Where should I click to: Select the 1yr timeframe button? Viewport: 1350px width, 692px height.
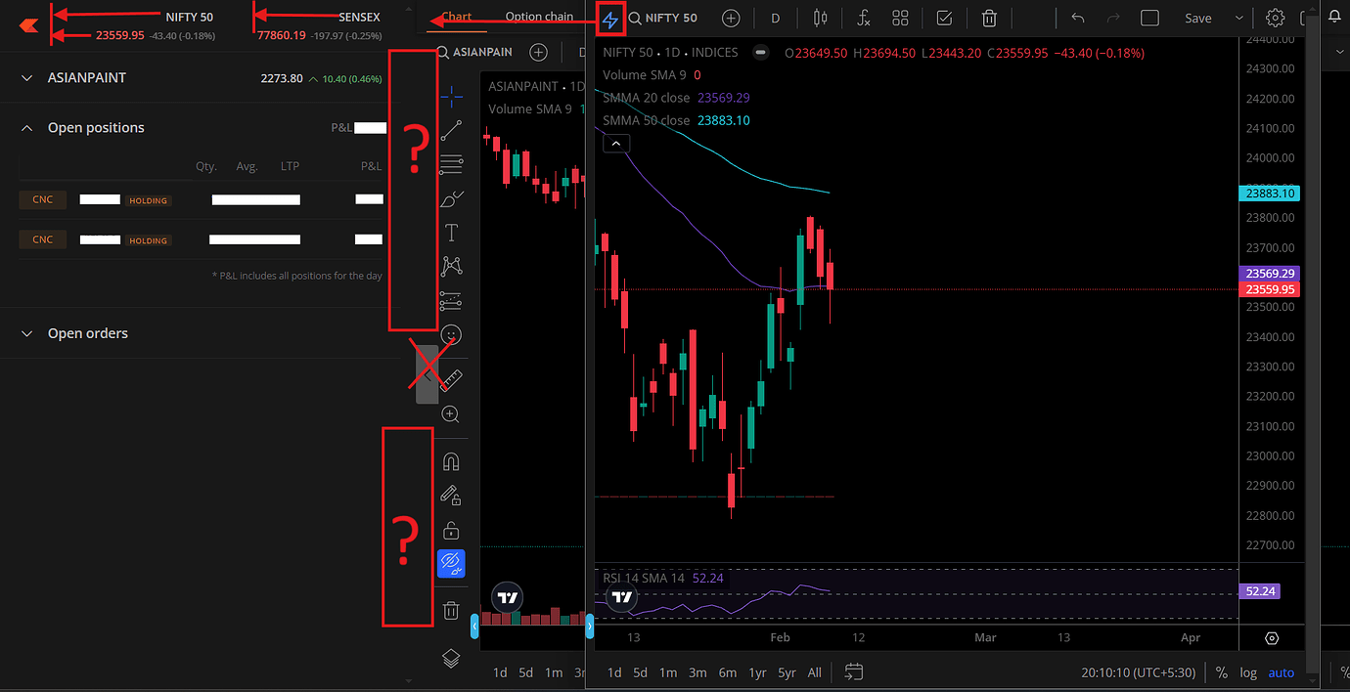pyautogui.click(x=757, y=672)
